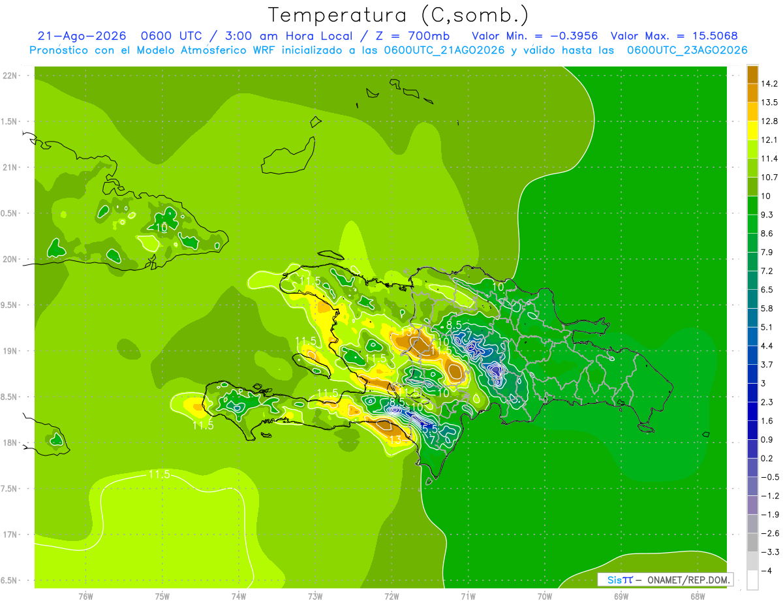Click the 76W longitude axis label
Image resolution: width=783 pixels, height=605 pixels.
click(86, 597)
